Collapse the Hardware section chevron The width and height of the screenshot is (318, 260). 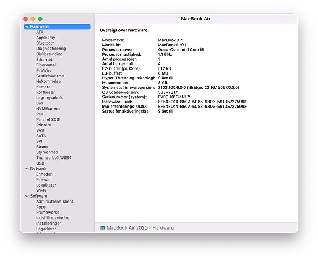pos(27,26)
